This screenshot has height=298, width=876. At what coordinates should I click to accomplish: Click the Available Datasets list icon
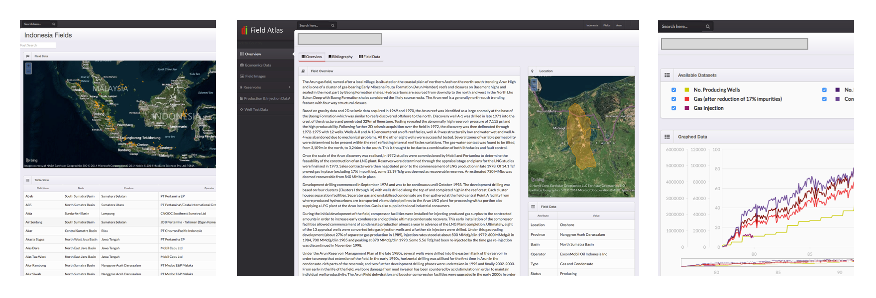point(667,75)
